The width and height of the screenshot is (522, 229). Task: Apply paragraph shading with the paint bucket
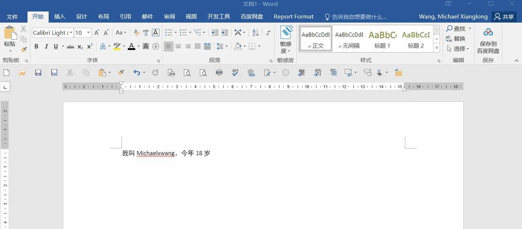point(238,46)
